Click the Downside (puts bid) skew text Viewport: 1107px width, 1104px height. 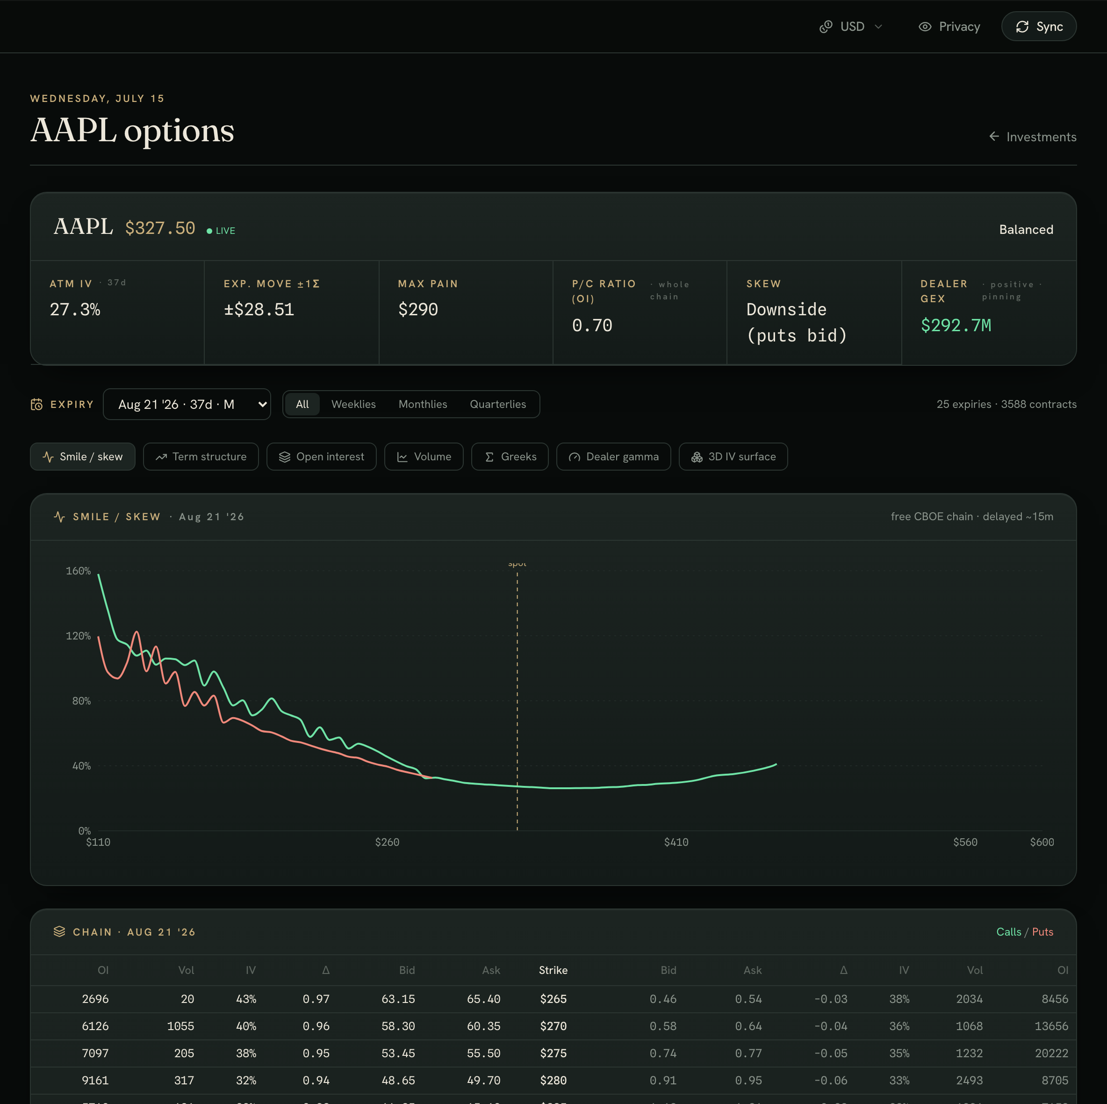coord(797,322)
